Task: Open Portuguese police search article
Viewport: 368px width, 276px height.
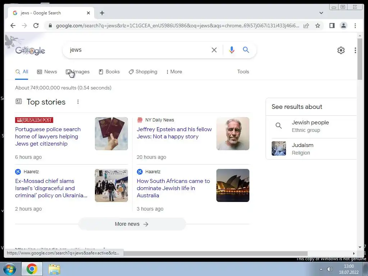Action: click(48, 136)
